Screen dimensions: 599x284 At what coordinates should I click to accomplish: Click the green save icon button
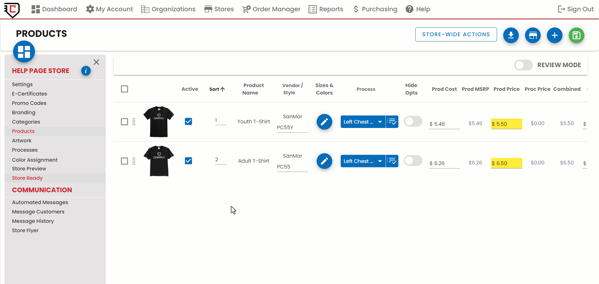(x=576, y=35)
